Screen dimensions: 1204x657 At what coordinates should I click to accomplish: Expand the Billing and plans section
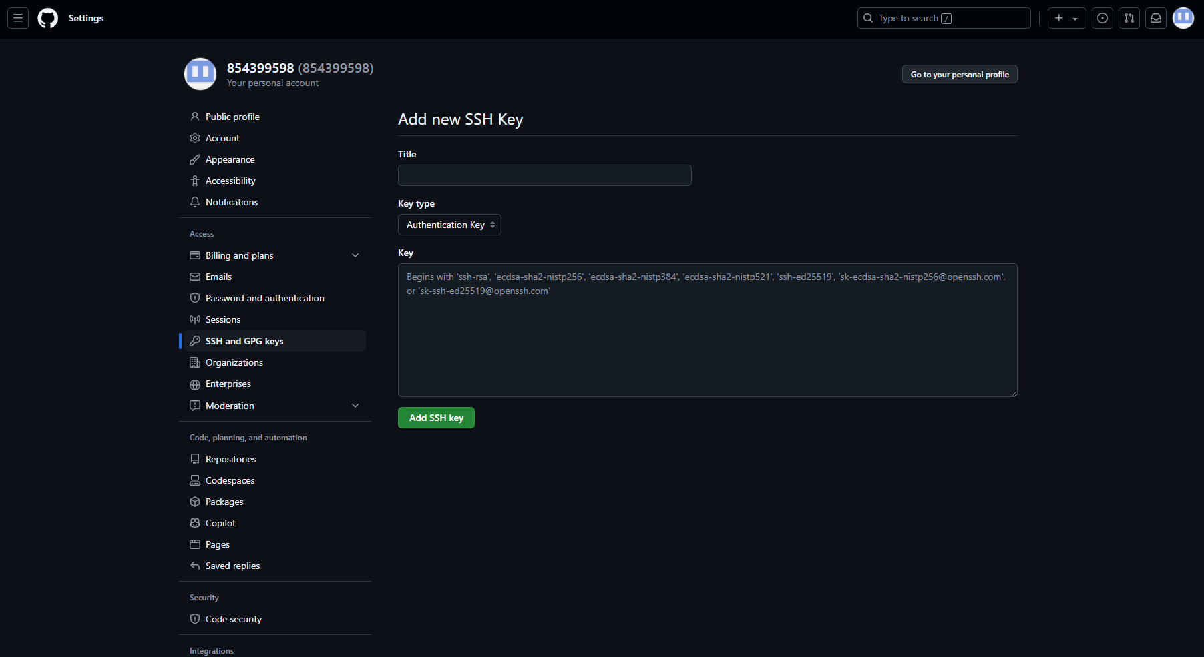coord(355,255)
